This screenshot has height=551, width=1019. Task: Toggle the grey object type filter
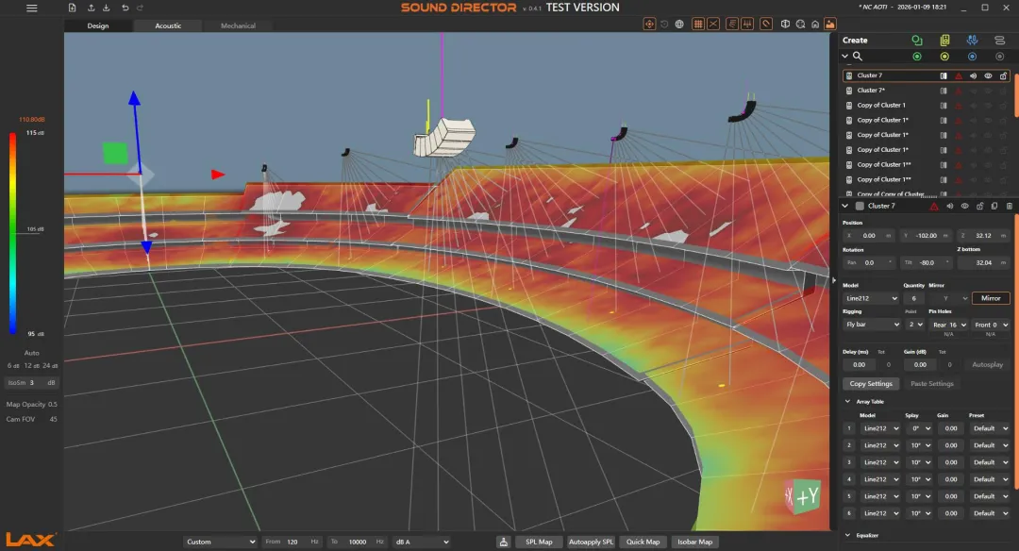tap(999, 57)
